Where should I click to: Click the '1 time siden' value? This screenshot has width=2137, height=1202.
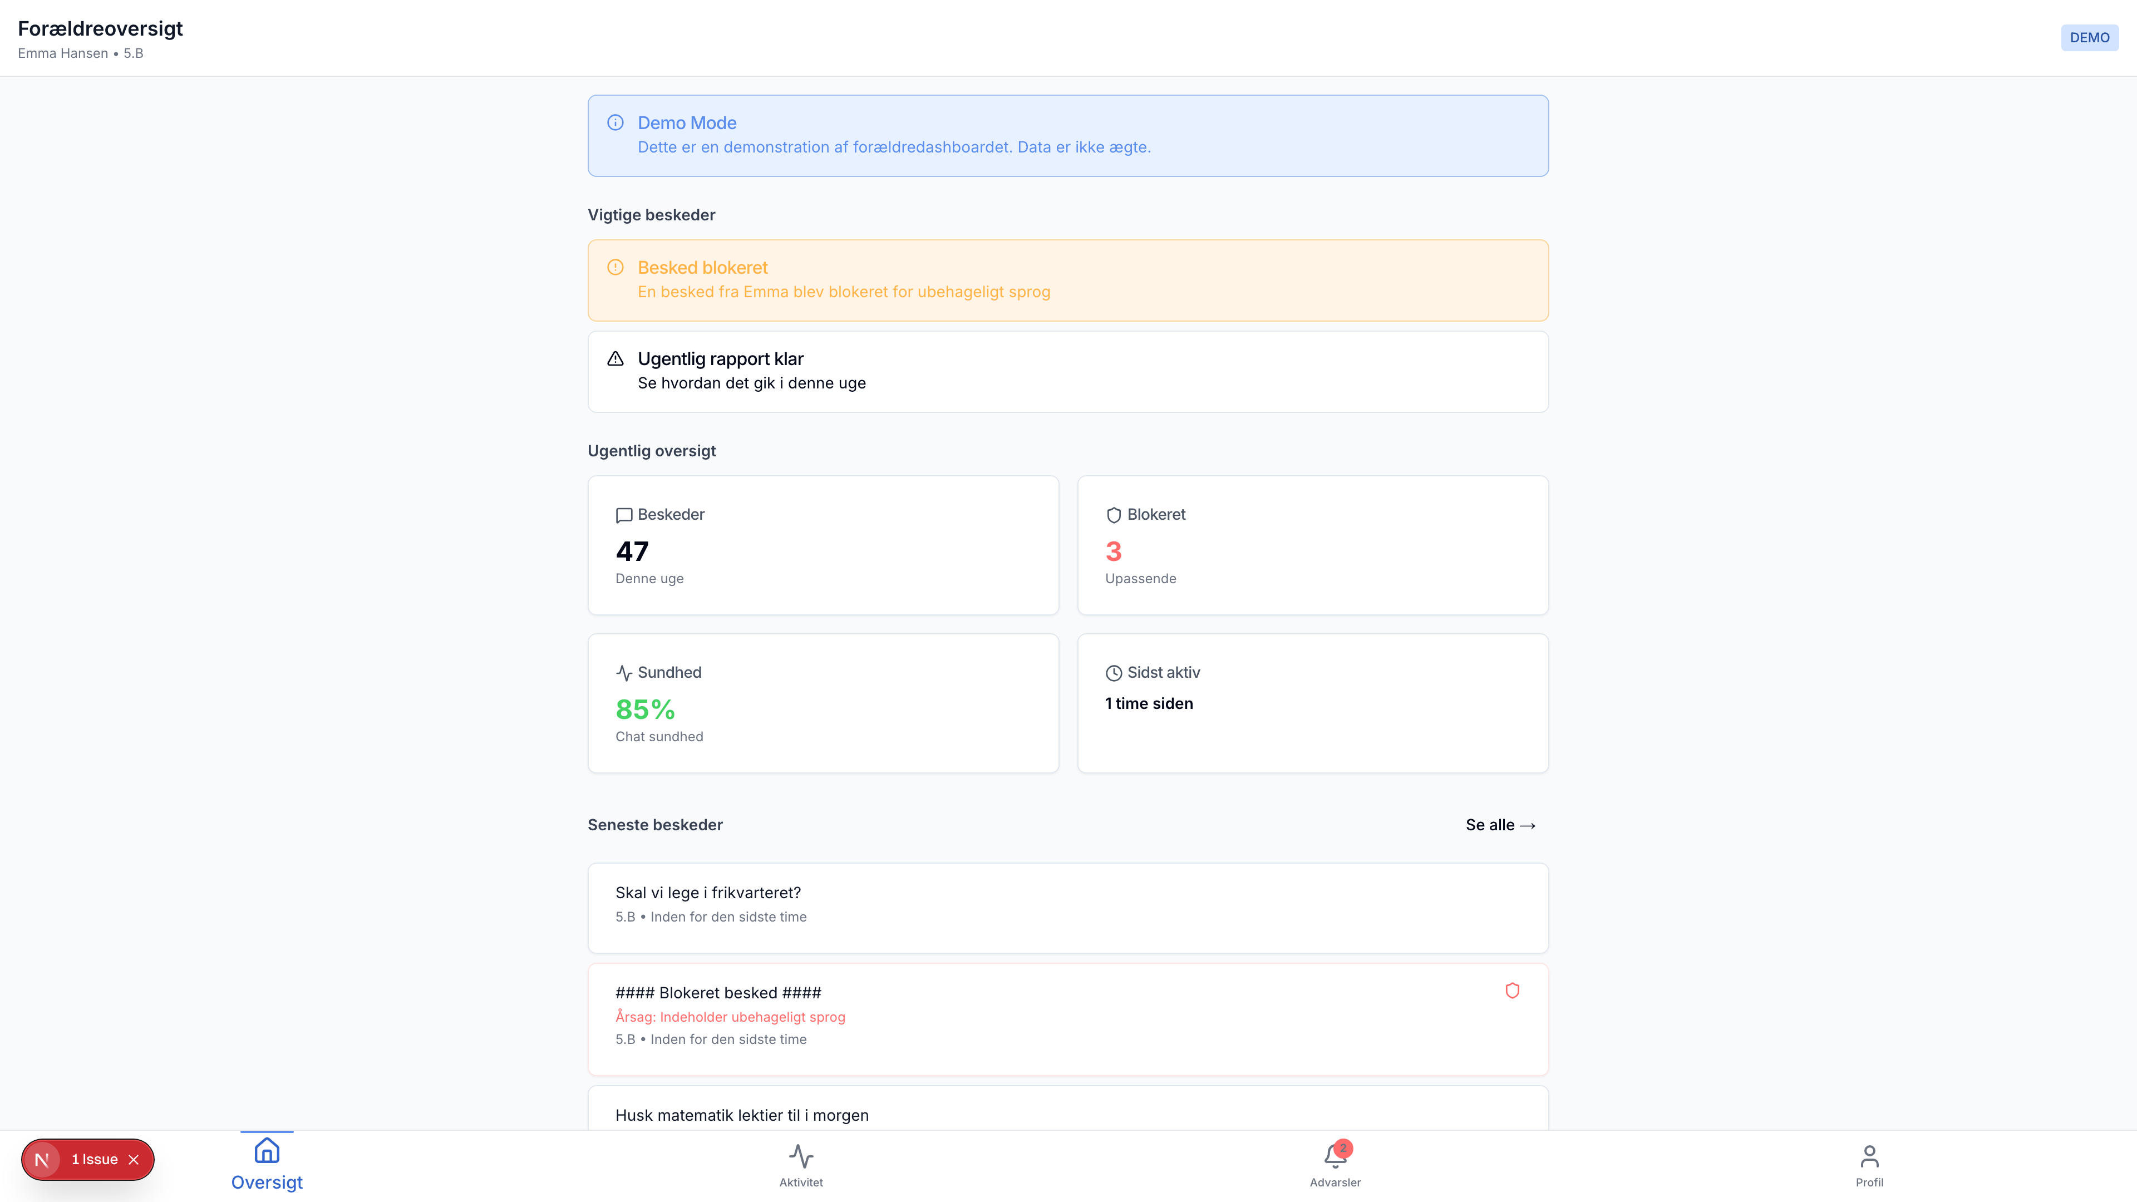coord(1149,703)
